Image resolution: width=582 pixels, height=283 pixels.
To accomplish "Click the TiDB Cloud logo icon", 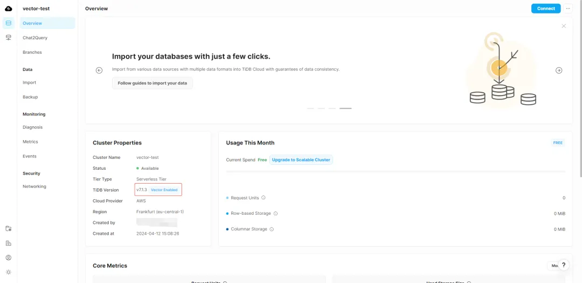I will (x=8, y=8).
